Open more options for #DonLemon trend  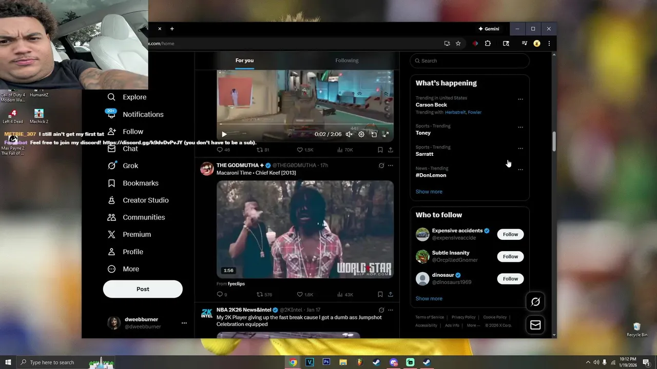click(520, 170)
